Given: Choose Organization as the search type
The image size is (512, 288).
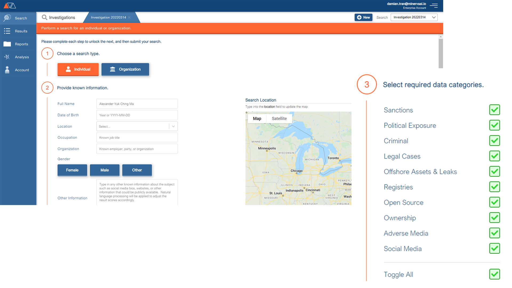Looking at the screenshot, I should tap(125, 69).
